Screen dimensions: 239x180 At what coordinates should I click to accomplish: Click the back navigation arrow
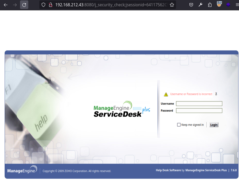pyautogui.click(x=5, y=5)
